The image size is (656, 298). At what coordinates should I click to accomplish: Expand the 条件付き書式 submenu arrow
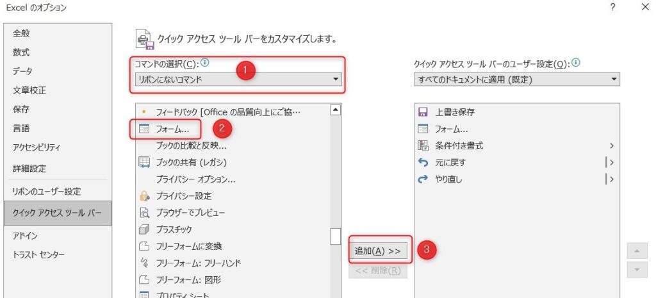point(612,146)
